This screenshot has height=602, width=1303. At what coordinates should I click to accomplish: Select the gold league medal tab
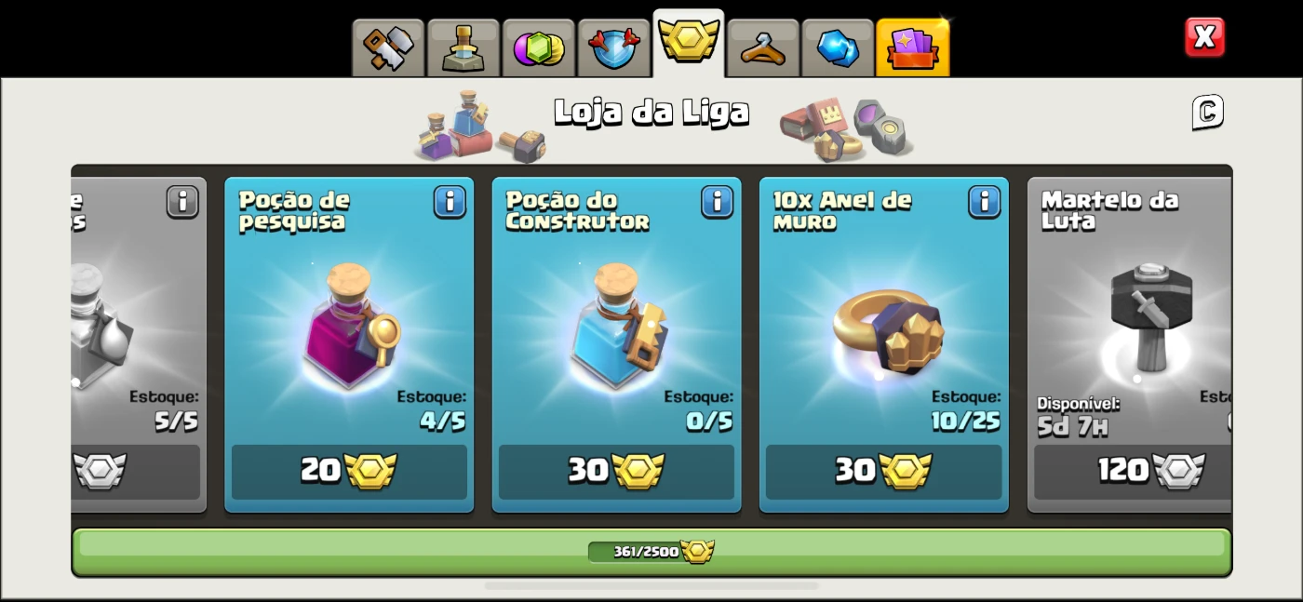click(689, 43)
